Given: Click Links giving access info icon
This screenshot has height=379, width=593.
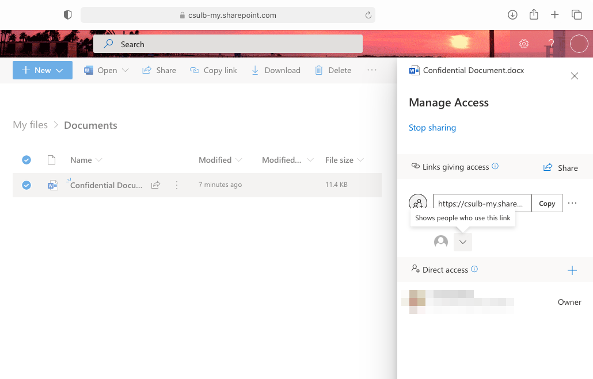Looking at the screenshot, I should 495,166.
